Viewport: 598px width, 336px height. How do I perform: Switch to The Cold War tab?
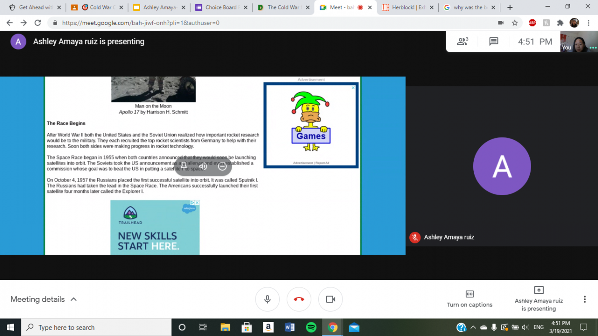coord(283,7)
